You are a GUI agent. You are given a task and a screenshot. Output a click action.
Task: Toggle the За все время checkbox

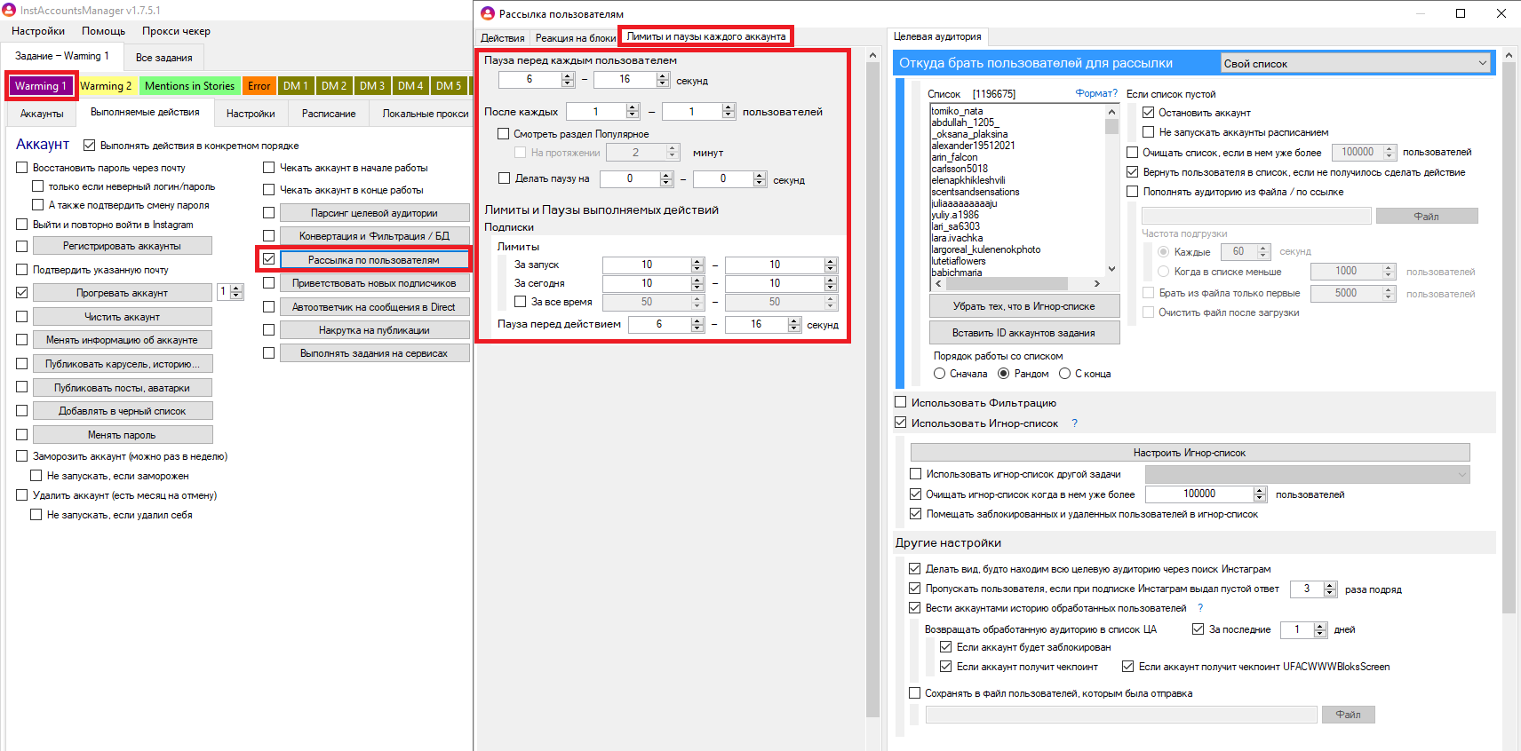[x=521, y=302]
